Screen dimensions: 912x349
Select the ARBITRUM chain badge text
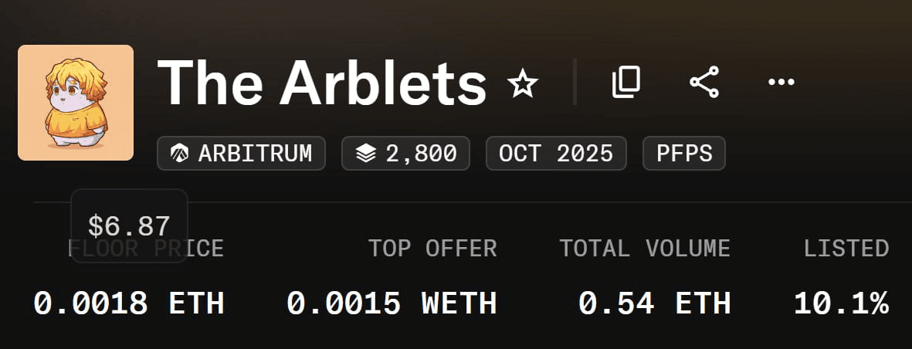click(x=255, y=154)
